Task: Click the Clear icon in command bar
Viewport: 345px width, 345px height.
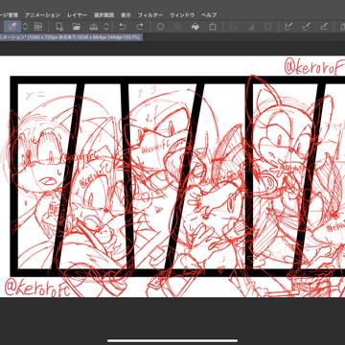Action: click(x=160, y=27)
